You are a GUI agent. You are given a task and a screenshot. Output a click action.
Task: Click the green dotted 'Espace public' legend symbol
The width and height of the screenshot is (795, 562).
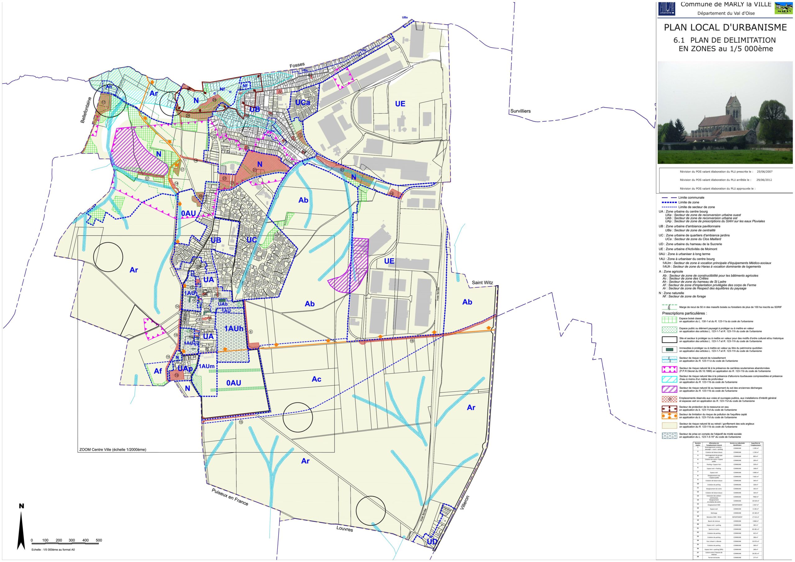(669, 330)
